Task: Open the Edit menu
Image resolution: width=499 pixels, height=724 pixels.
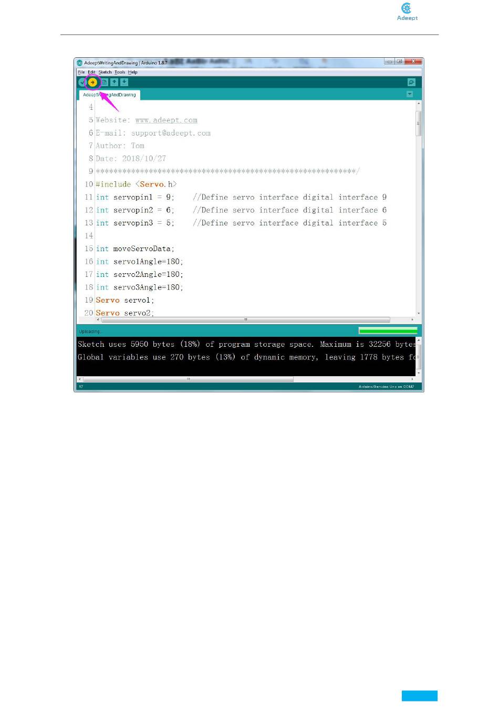Action: pyautogui.click(x=91, y=73)
